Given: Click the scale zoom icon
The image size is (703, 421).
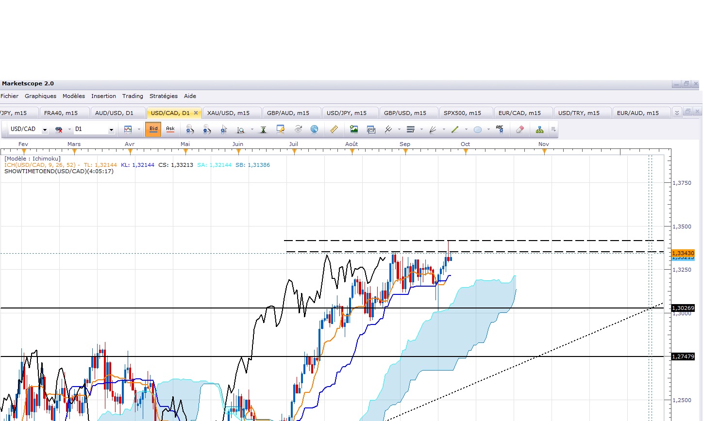Looking at the screenshot, I should point(241,130).
